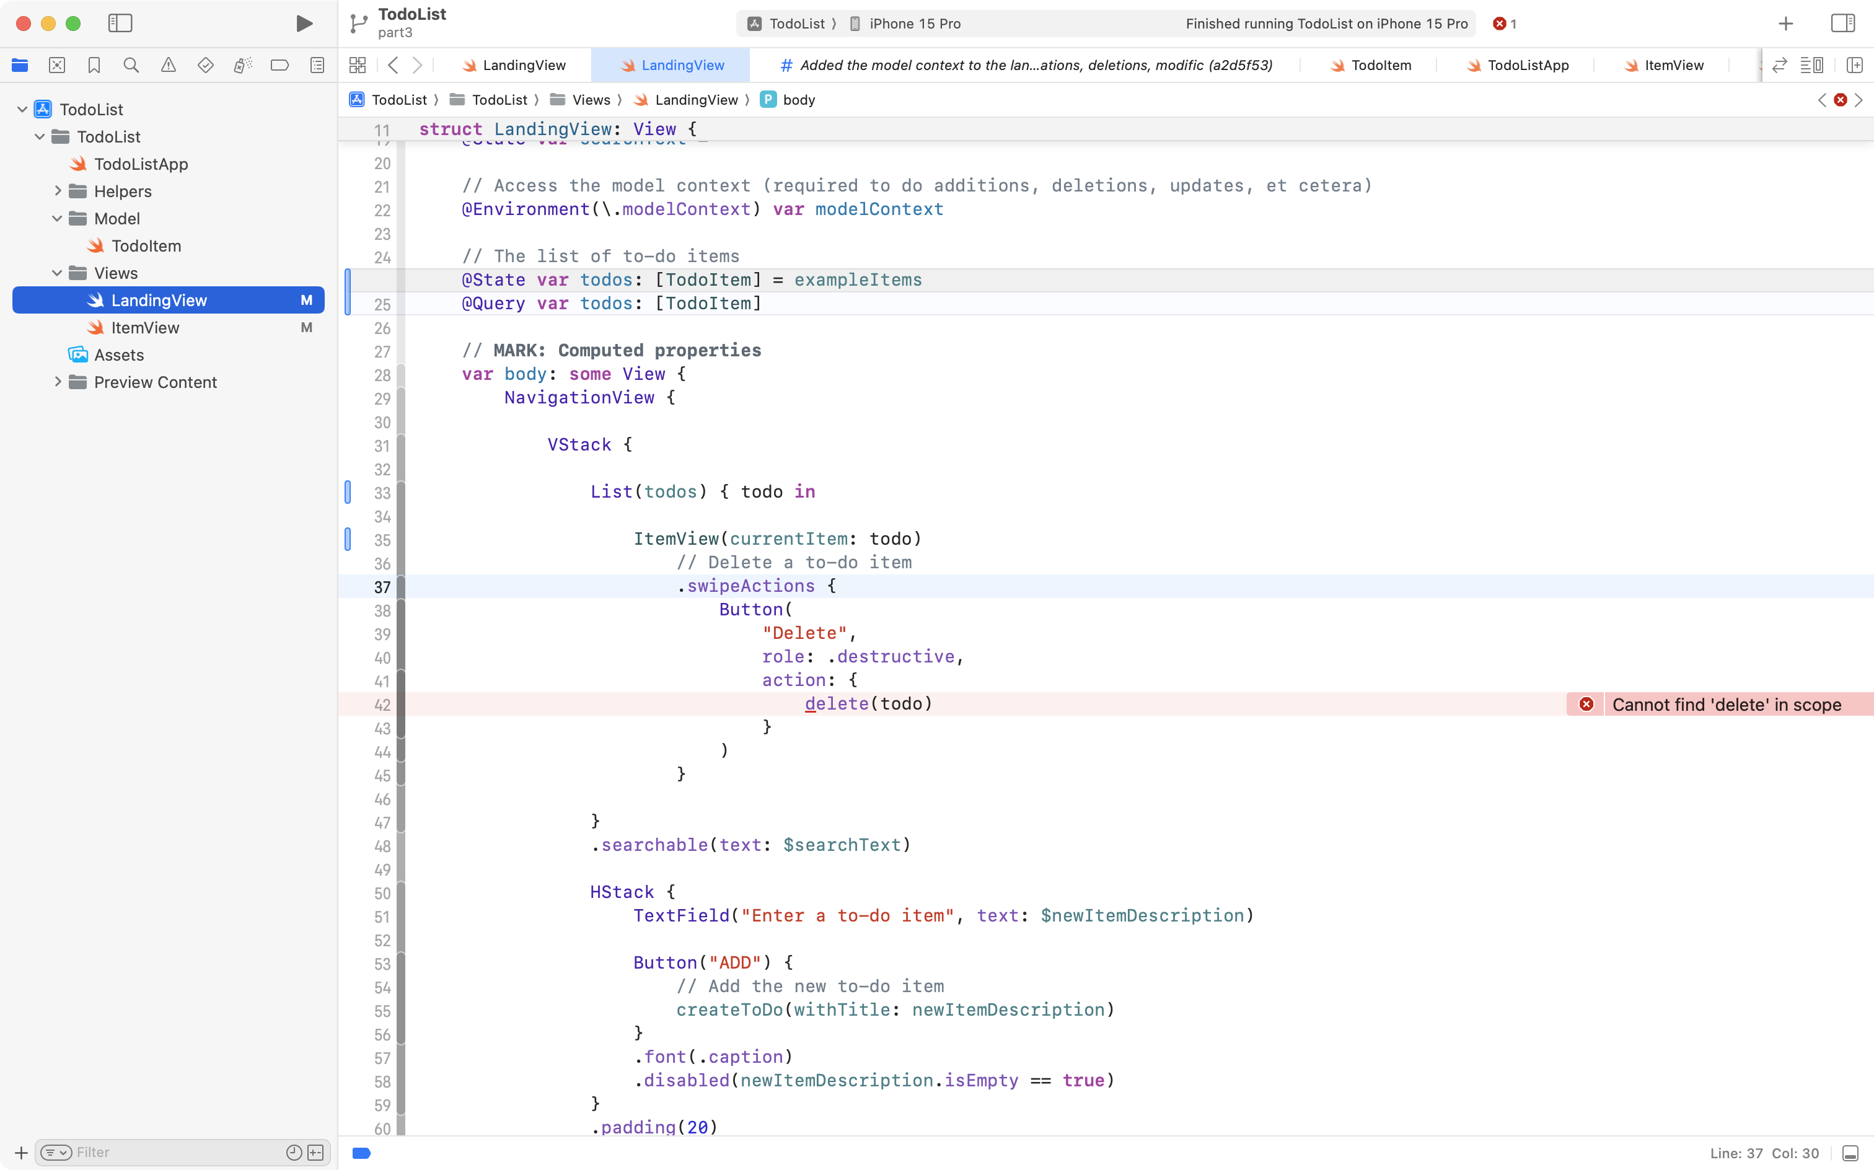The width and height of the screenshot is (1874, 1170).
Task: Toggle the Navigator sidebar visibility
Action: [121, 23]
